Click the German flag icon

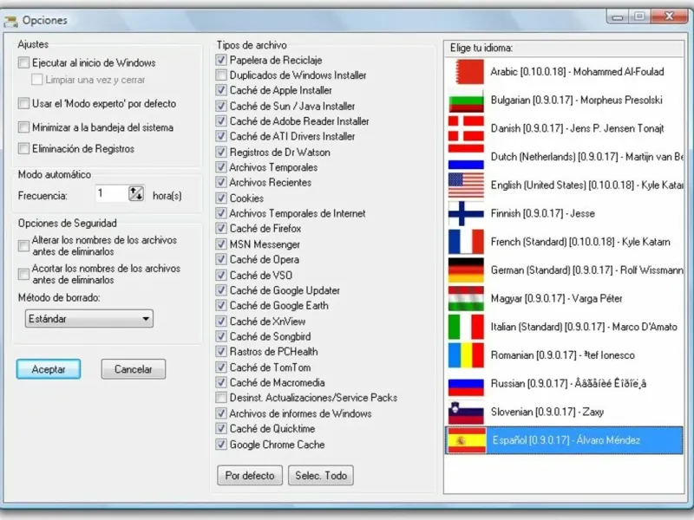point(466,270)
